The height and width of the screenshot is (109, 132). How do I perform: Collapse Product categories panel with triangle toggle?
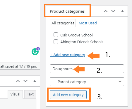pyautogui.click(x=122, y=11)
